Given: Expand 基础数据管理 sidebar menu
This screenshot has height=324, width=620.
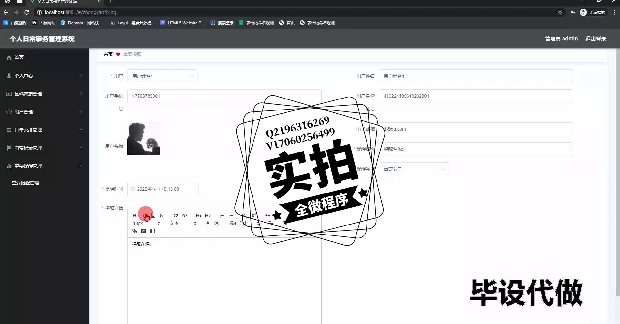Looking at the screenshot, I should pyautogui.click(x=45, y=94).
